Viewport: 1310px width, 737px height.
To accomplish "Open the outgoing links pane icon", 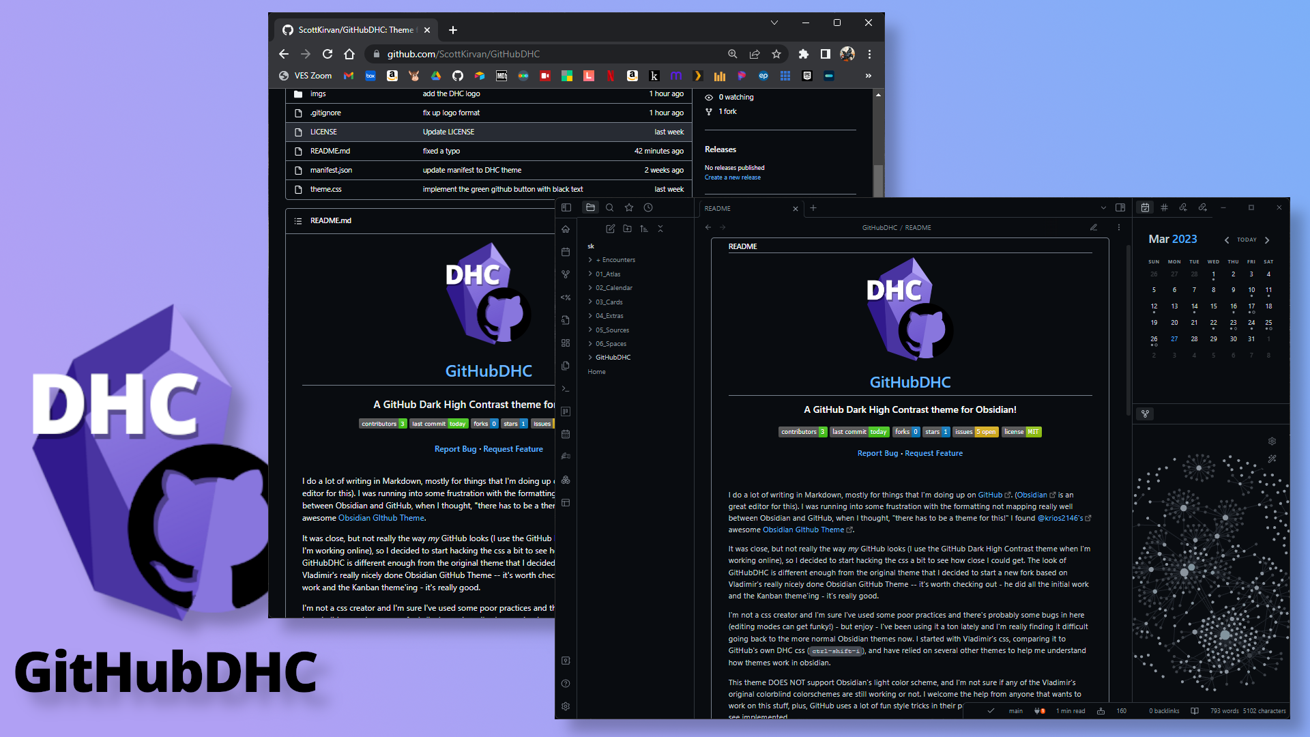I will pos(1203,207).
